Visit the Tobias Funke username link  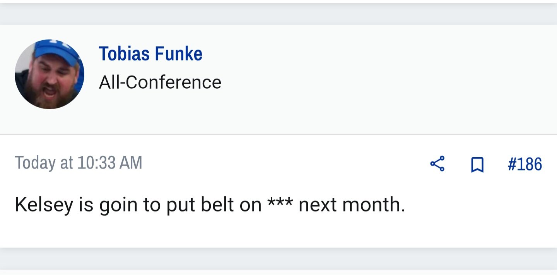[x=150, y=53]
